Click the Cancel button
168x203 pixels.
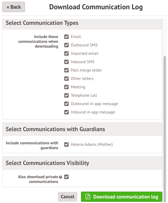point(67,197)
